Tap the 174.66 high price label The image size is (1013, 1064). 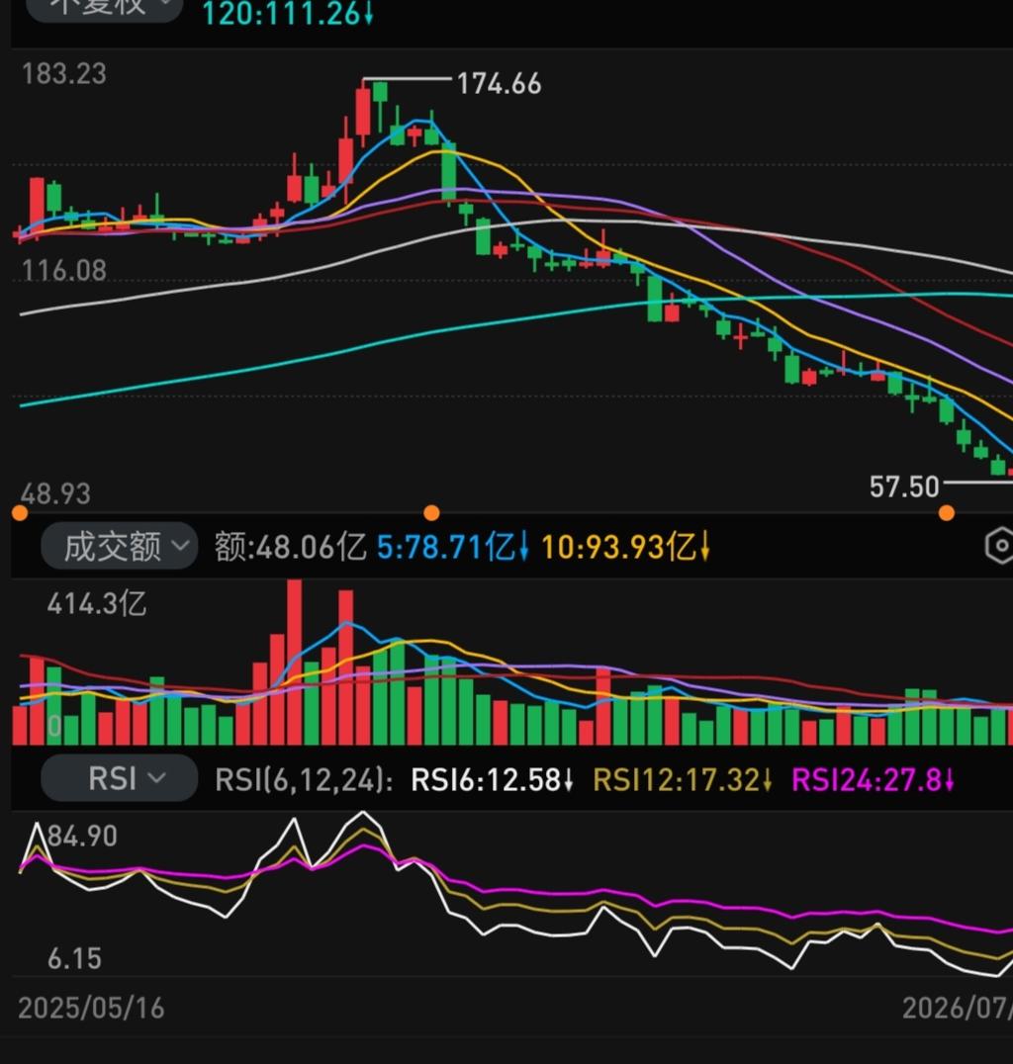499,84
